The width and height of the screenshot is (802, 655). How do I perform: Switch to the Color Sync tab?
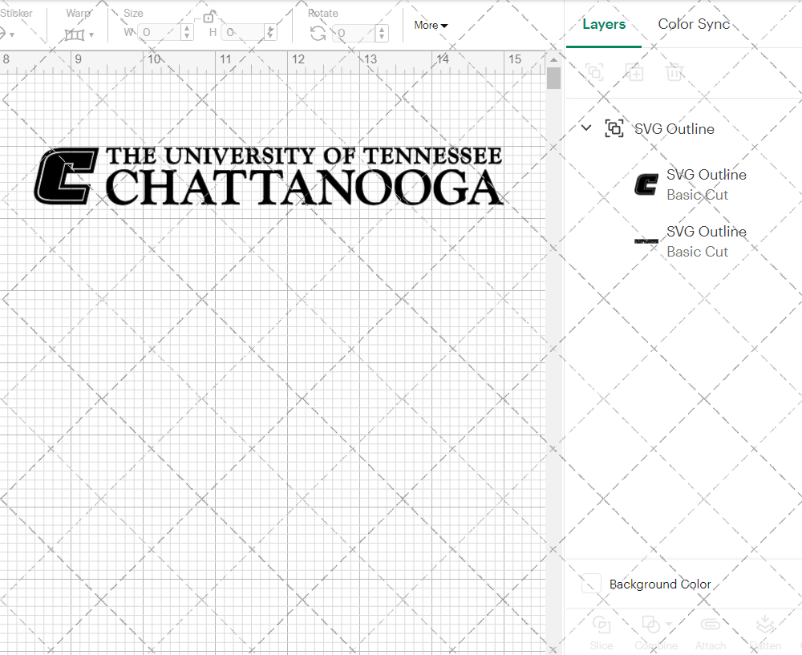coord(694,24)
